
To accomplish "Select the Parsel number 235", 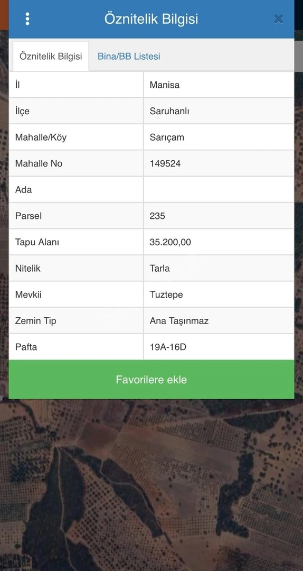I will coord(157,216).
